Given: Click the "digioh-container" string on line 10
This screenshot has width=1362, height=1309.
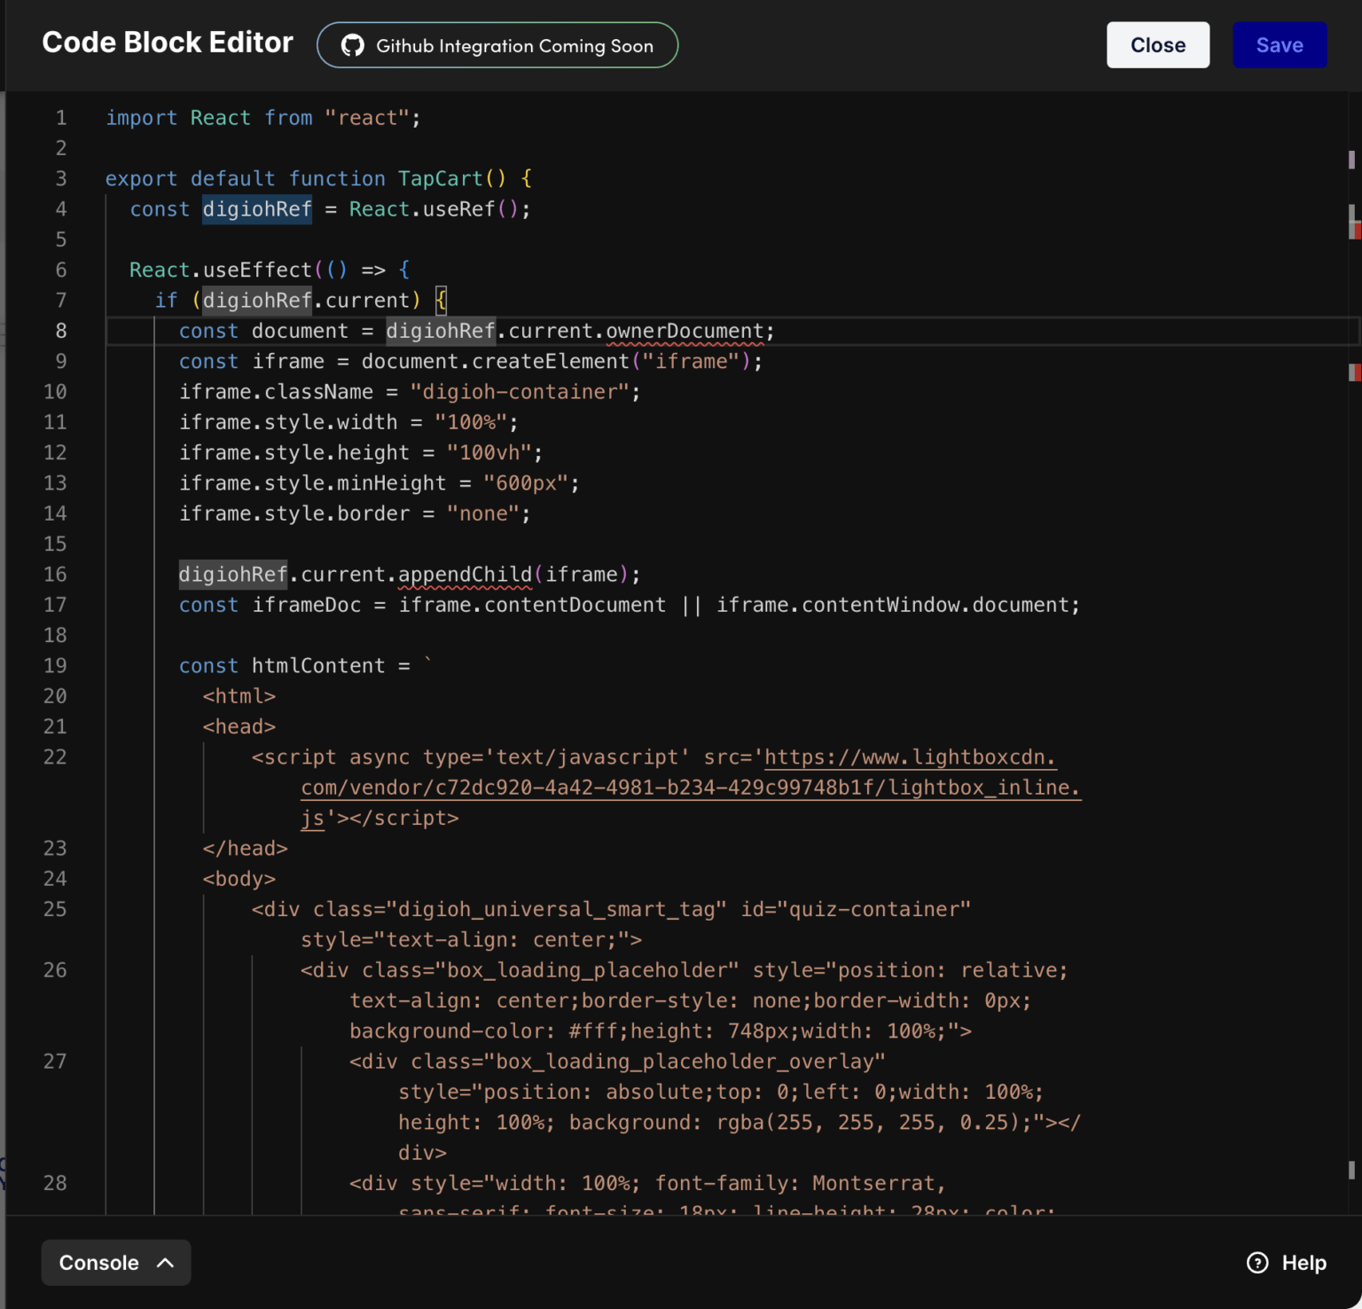Looking at the screenshot, I should click(x=519, y=392).
